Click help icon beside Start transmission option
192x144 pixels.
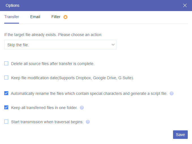(x=88, y=122)
